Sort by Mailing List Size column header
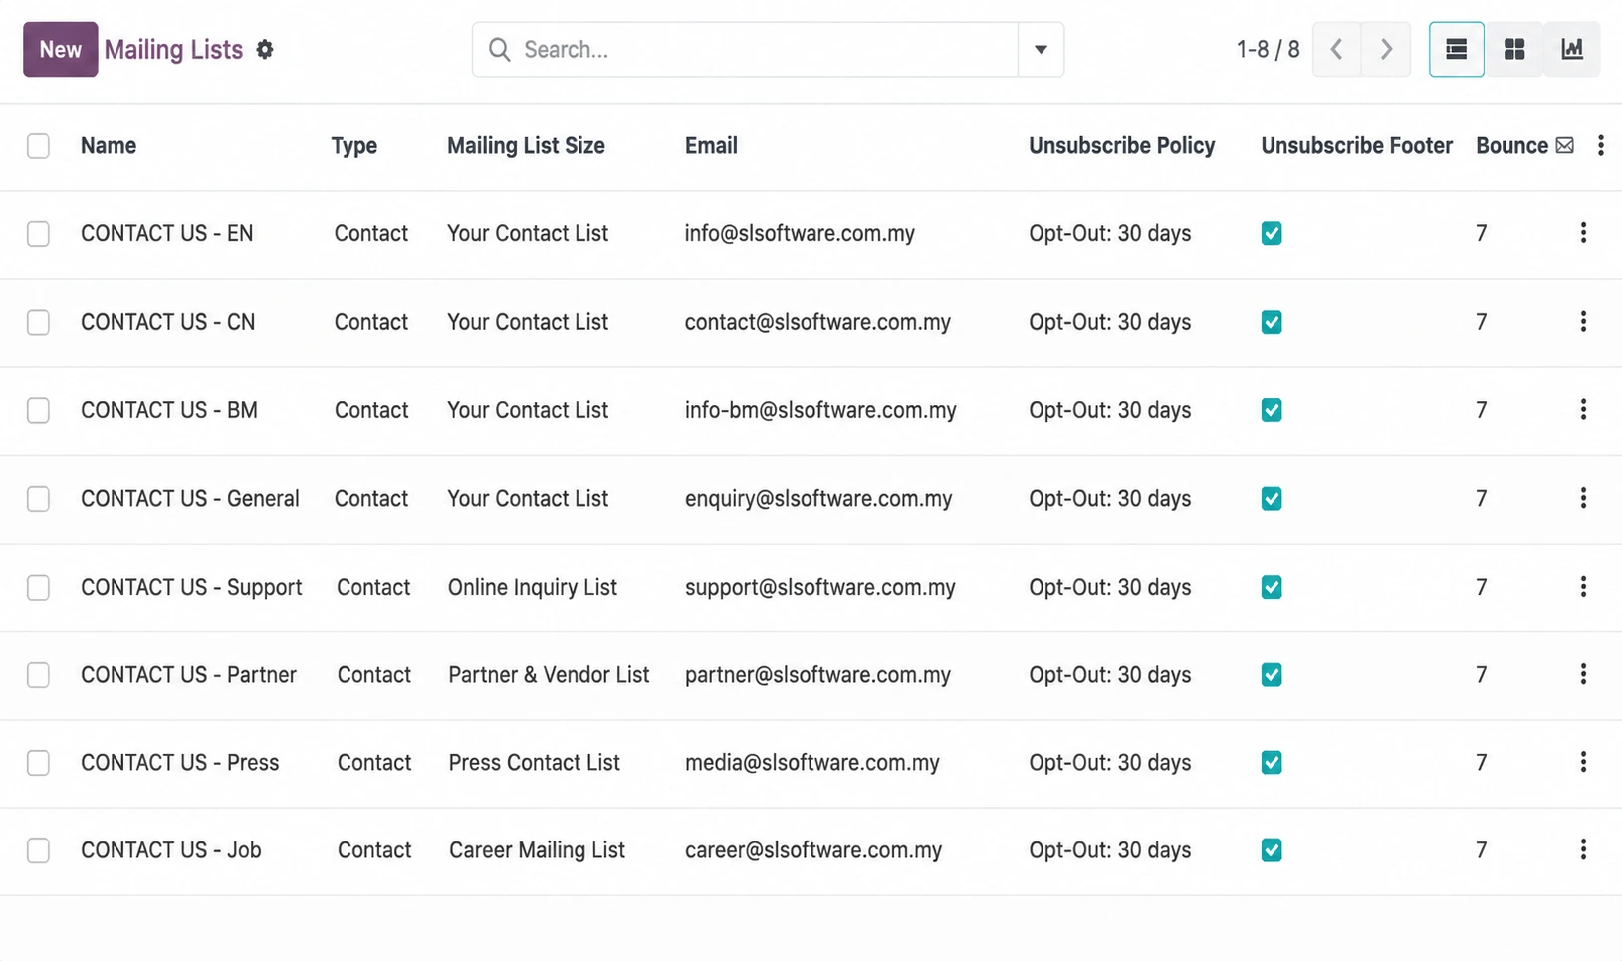 [x=526, y=145]
